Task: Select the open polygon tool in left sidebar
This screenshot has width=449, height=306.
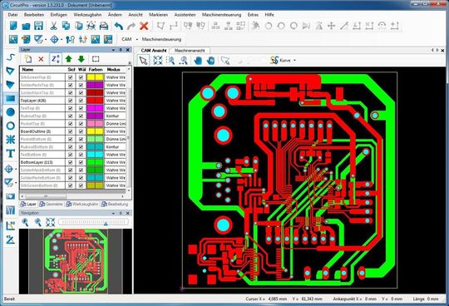Action: [x=11, y=71]
